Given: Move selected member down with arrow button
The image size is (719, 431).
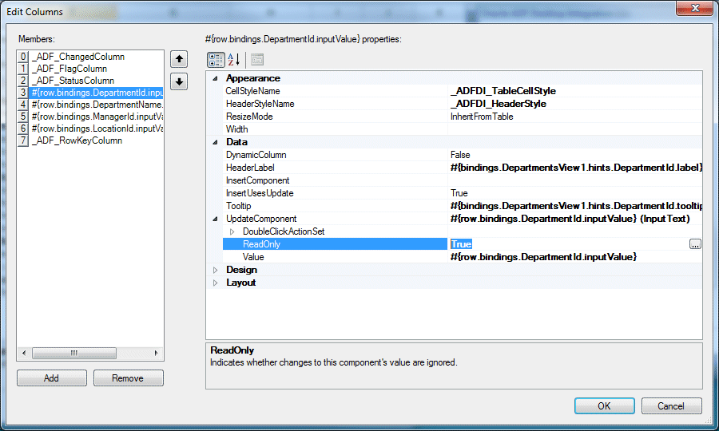Looking at the screenshot, I should coord(179,82).
